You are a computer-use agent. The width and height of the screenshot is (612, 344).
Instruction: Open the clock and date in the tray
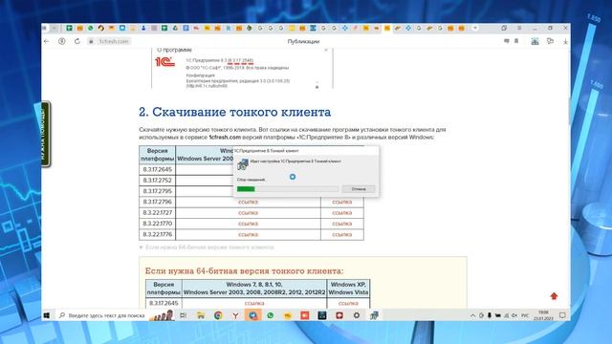coord(543,315)
